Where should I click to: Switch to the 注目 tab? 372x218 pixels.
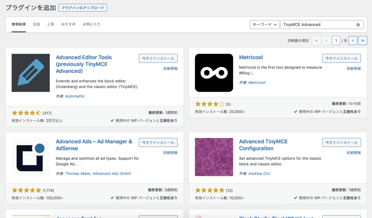[36, 24]
